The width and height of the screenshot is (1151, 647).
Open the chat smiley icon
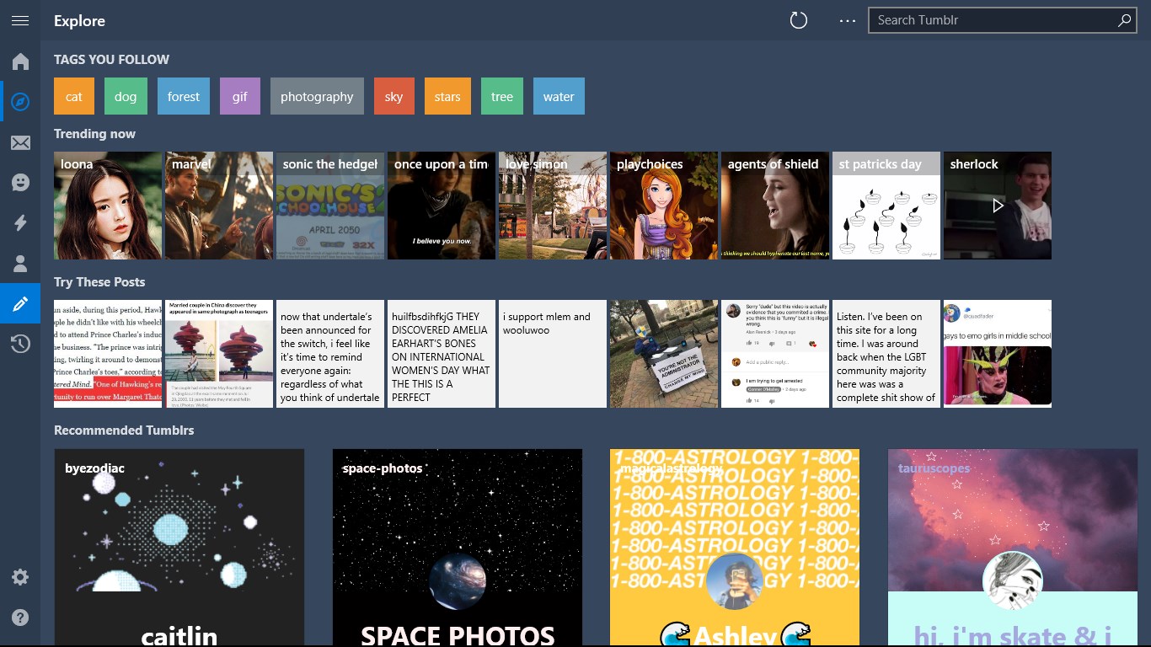coord(20,182)
